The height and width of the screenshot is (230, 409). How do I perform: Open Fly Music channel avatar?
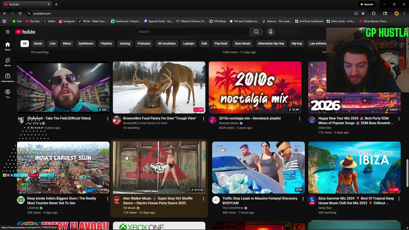[117, 200]
